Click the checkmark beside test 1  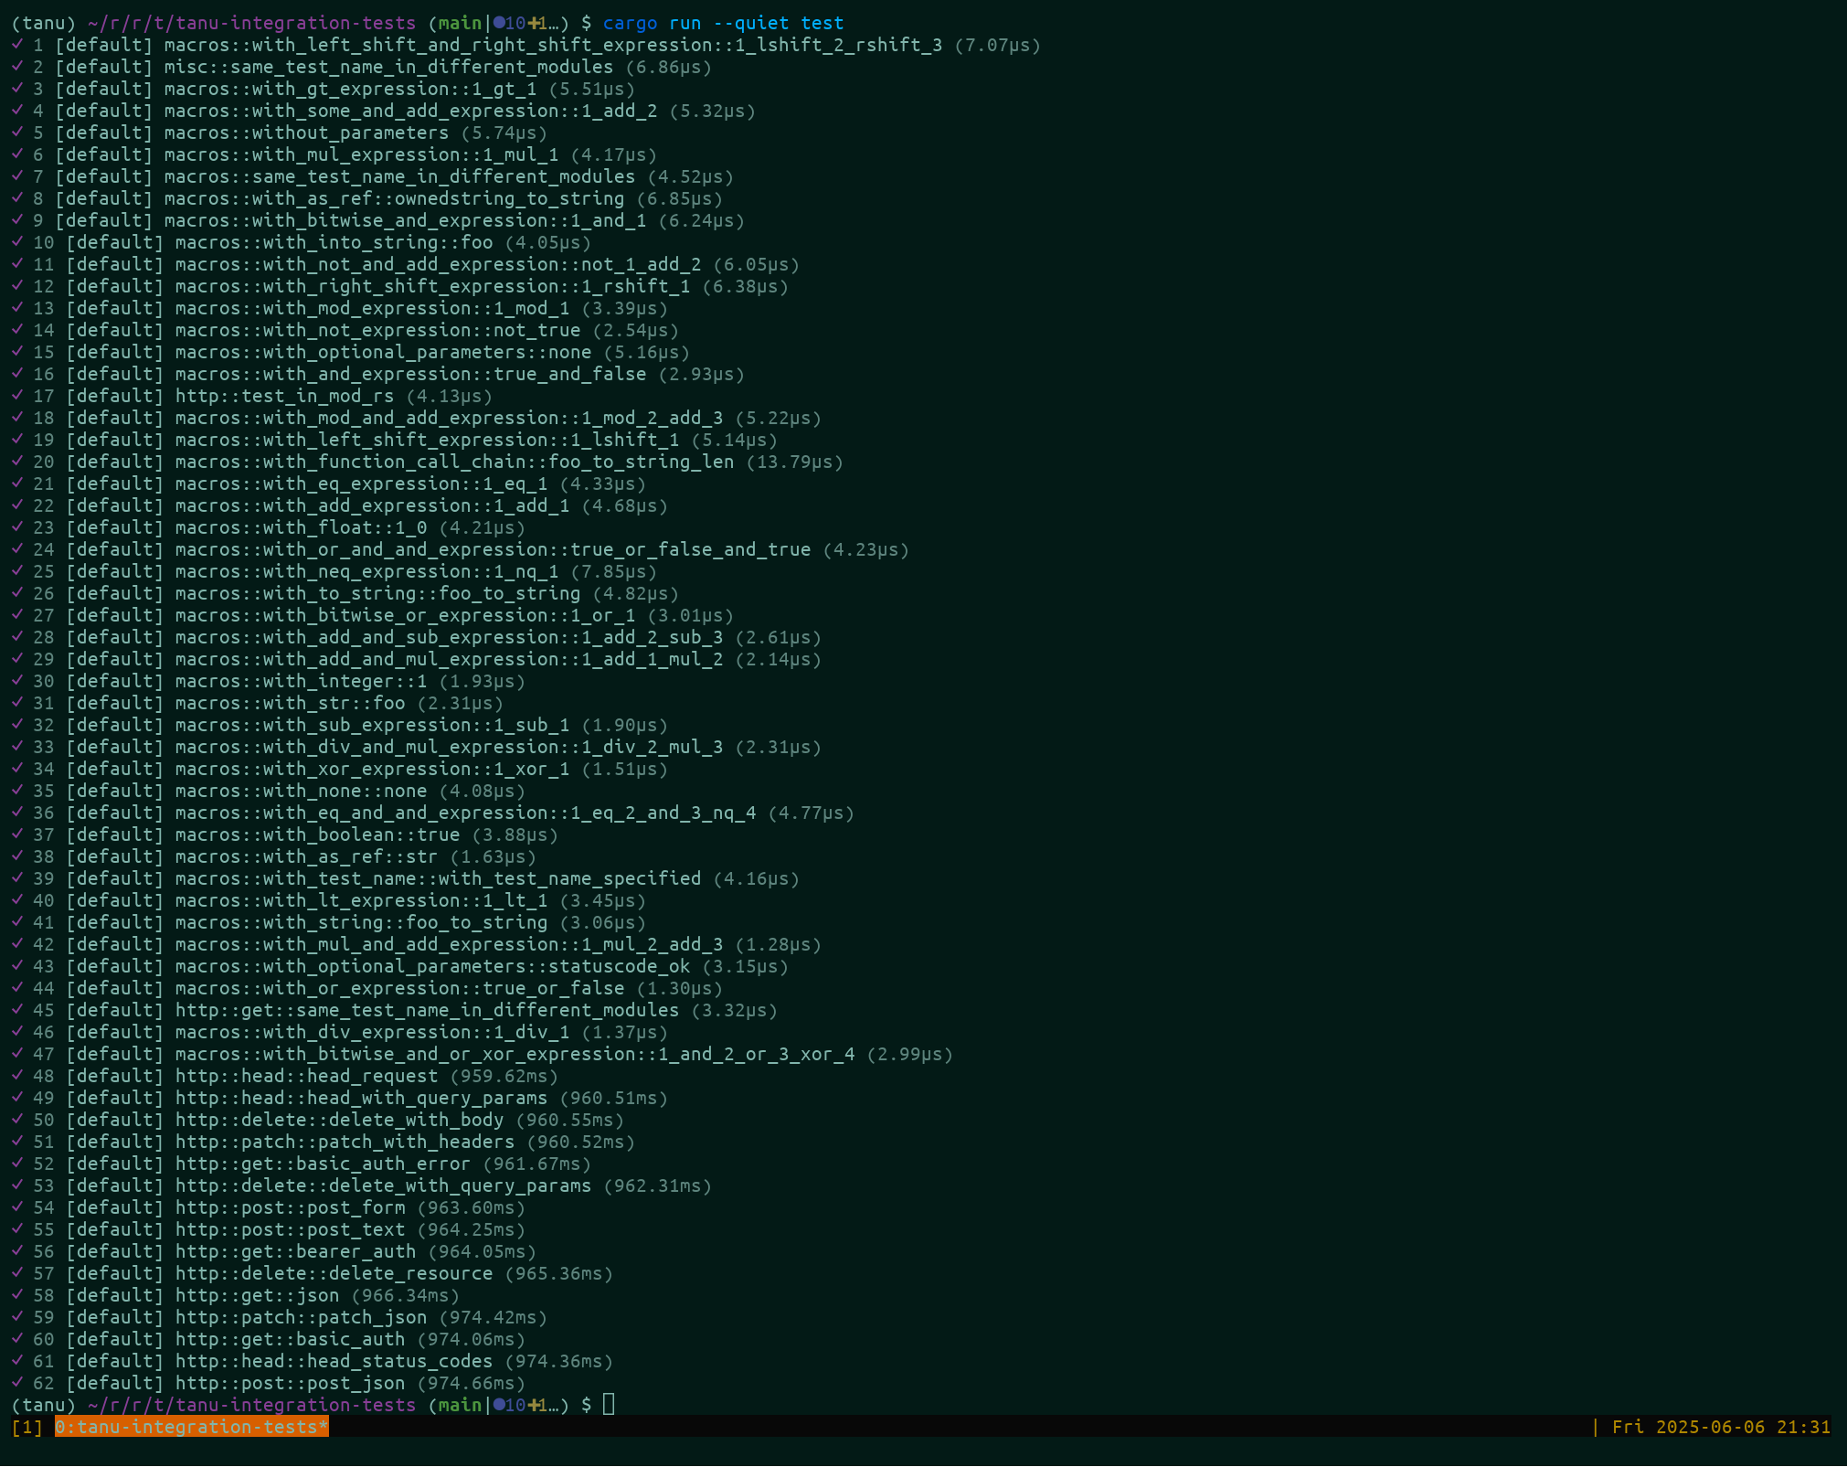click(x=17, y=44)
